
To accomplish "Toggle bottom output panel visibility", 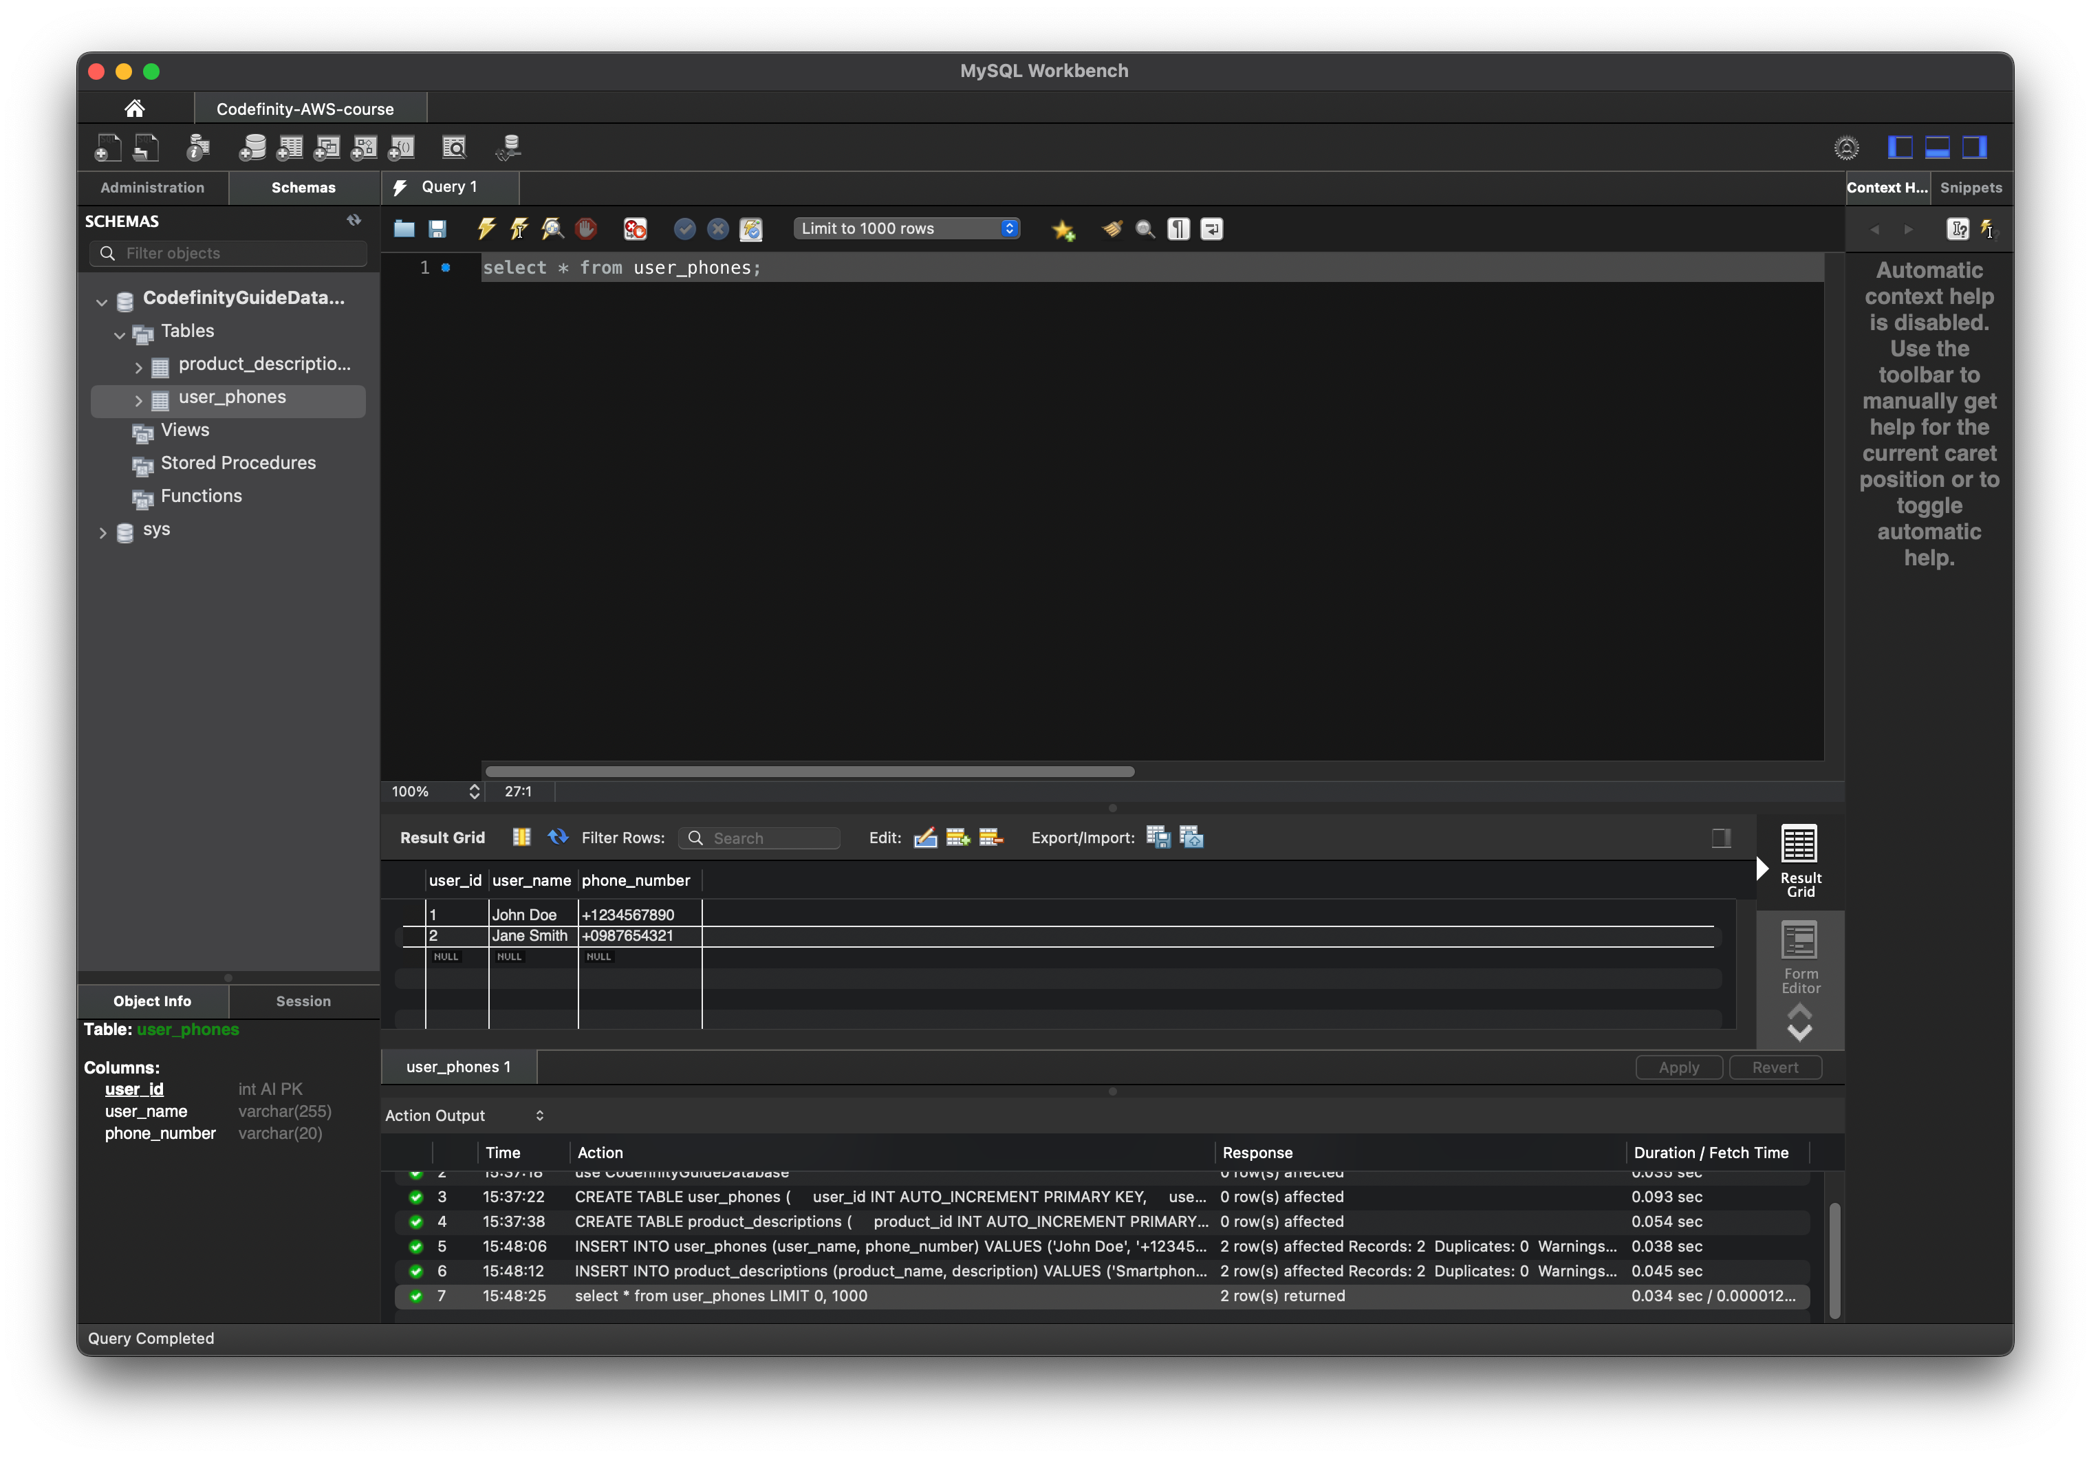I will tap(1937, 148).
